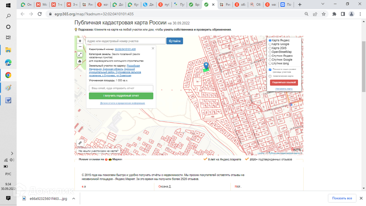Zoom out the map with minus button

tap(80, 47)
